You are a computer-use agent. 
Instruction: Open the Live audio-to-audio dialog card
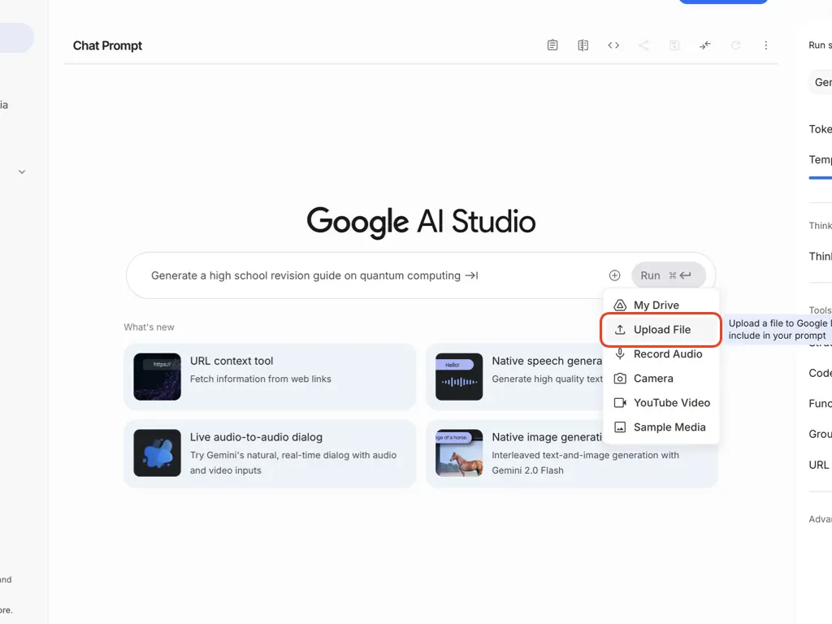[x=270, y=453]
